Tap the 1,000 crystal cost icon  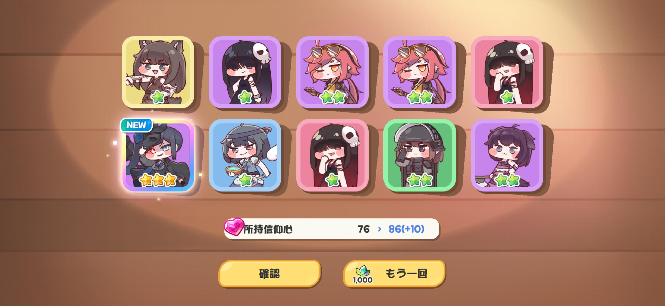click(x=363, y=275)
